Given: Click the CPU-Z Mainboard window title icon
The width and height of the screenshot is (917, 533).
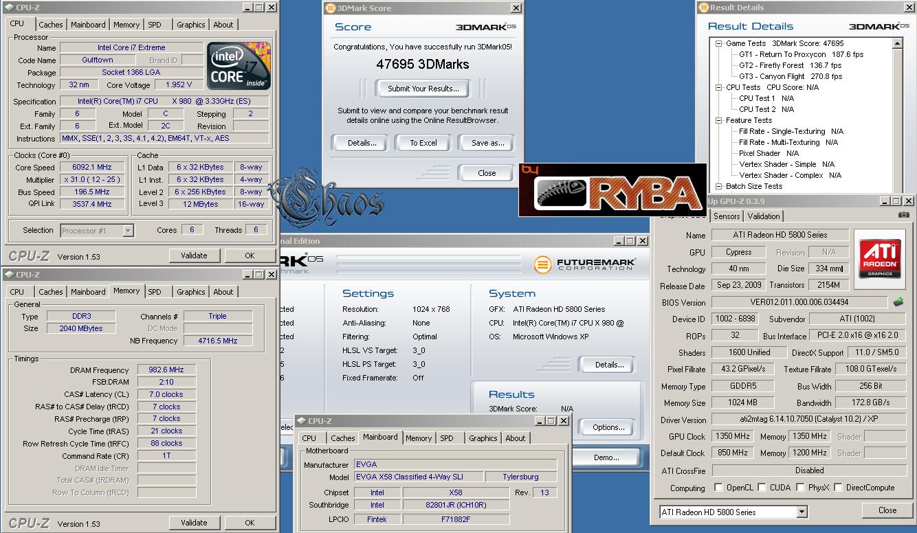Looking at the screenshot, I should click(x=300, y=421).
